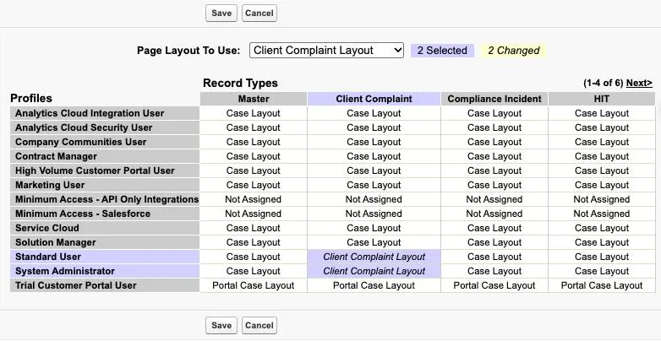Click Trial Customer Portal User's Master Portal Case Layout
661x341 pixels.
(254, 285)
